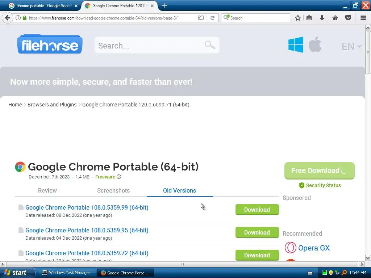Open site information icon in address bar
Image resolution: width=371 pixels, height=278 pixels.
click(x=18, y=18)
